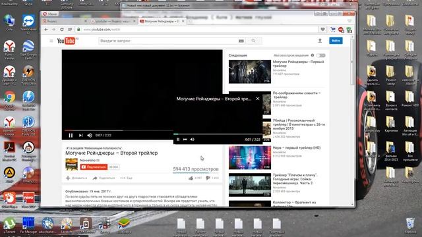Mute volume in pop-out mini player
422x237 pixels.
pos(192,140)
